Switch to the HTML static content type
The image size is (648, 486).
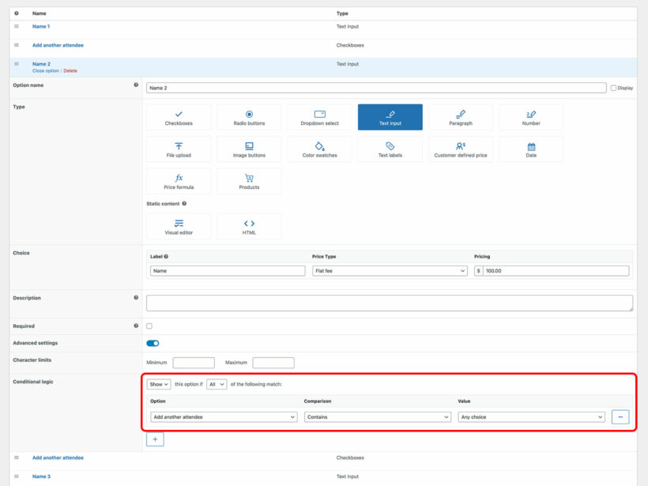coord(250,225)
